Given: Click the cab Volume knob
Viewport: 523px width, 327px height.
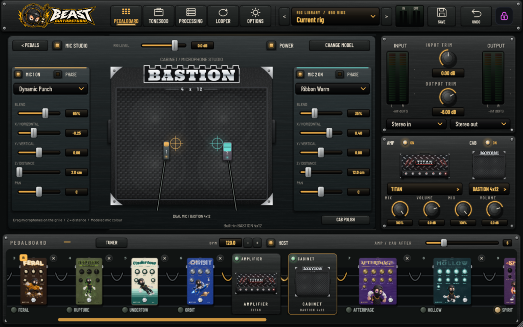Looking at the screenshot, I should tap(494, 210).
